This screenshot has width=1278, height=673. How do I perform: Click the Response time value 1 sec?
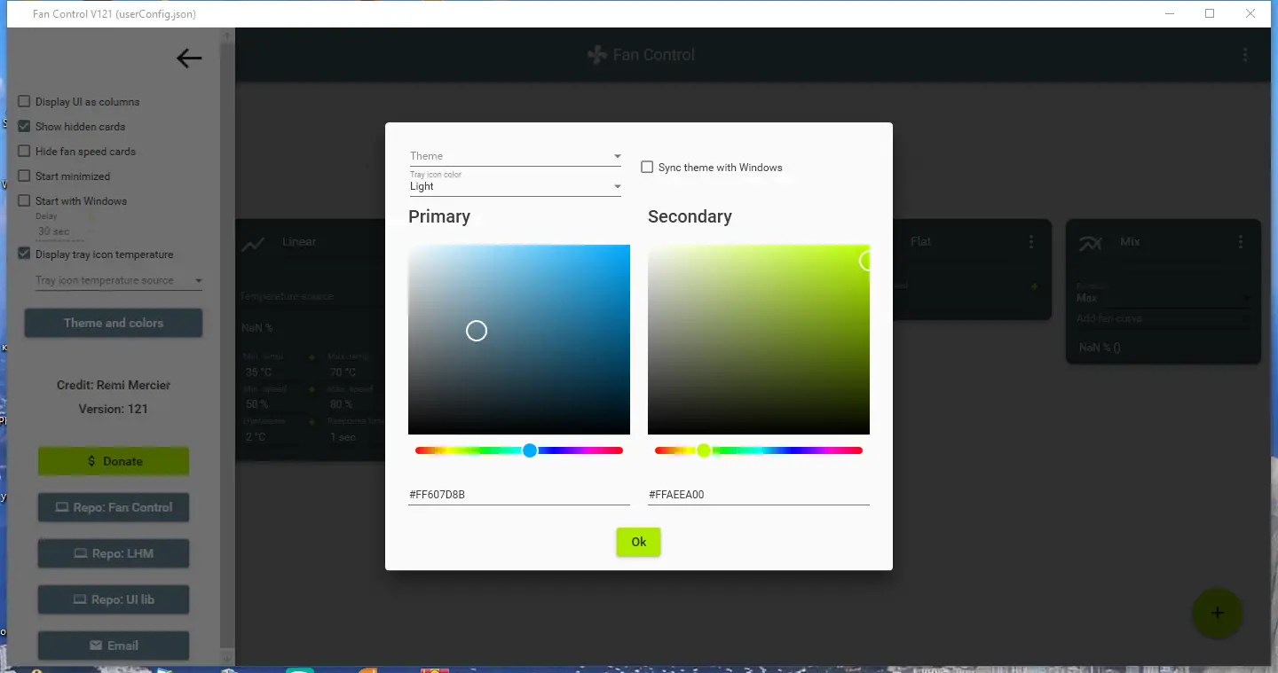pyautogui.click(x=343, y=437)
